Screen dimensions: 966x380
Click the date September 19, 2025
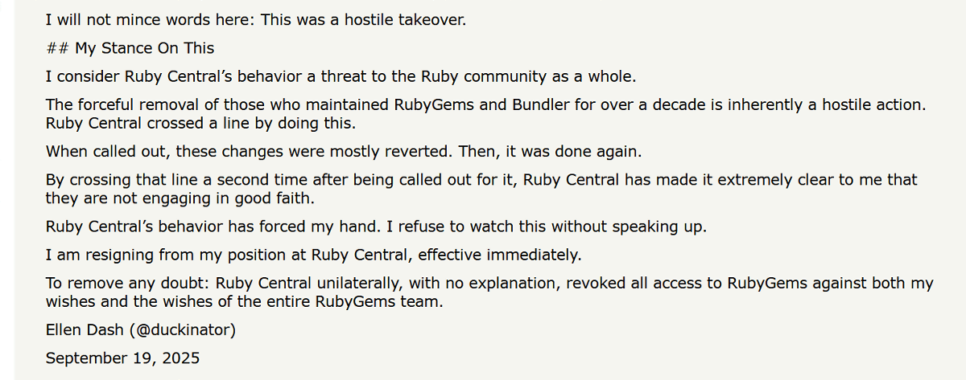tap(122, 358)
